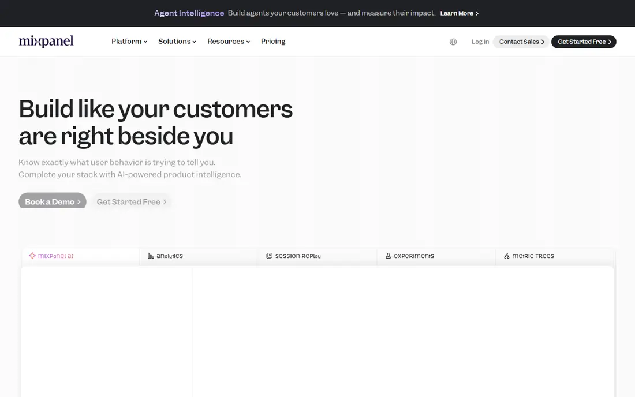Switch to the Analytics tab
The height and width of the screenshot is (397, 635).
click(x=199, y=256)
